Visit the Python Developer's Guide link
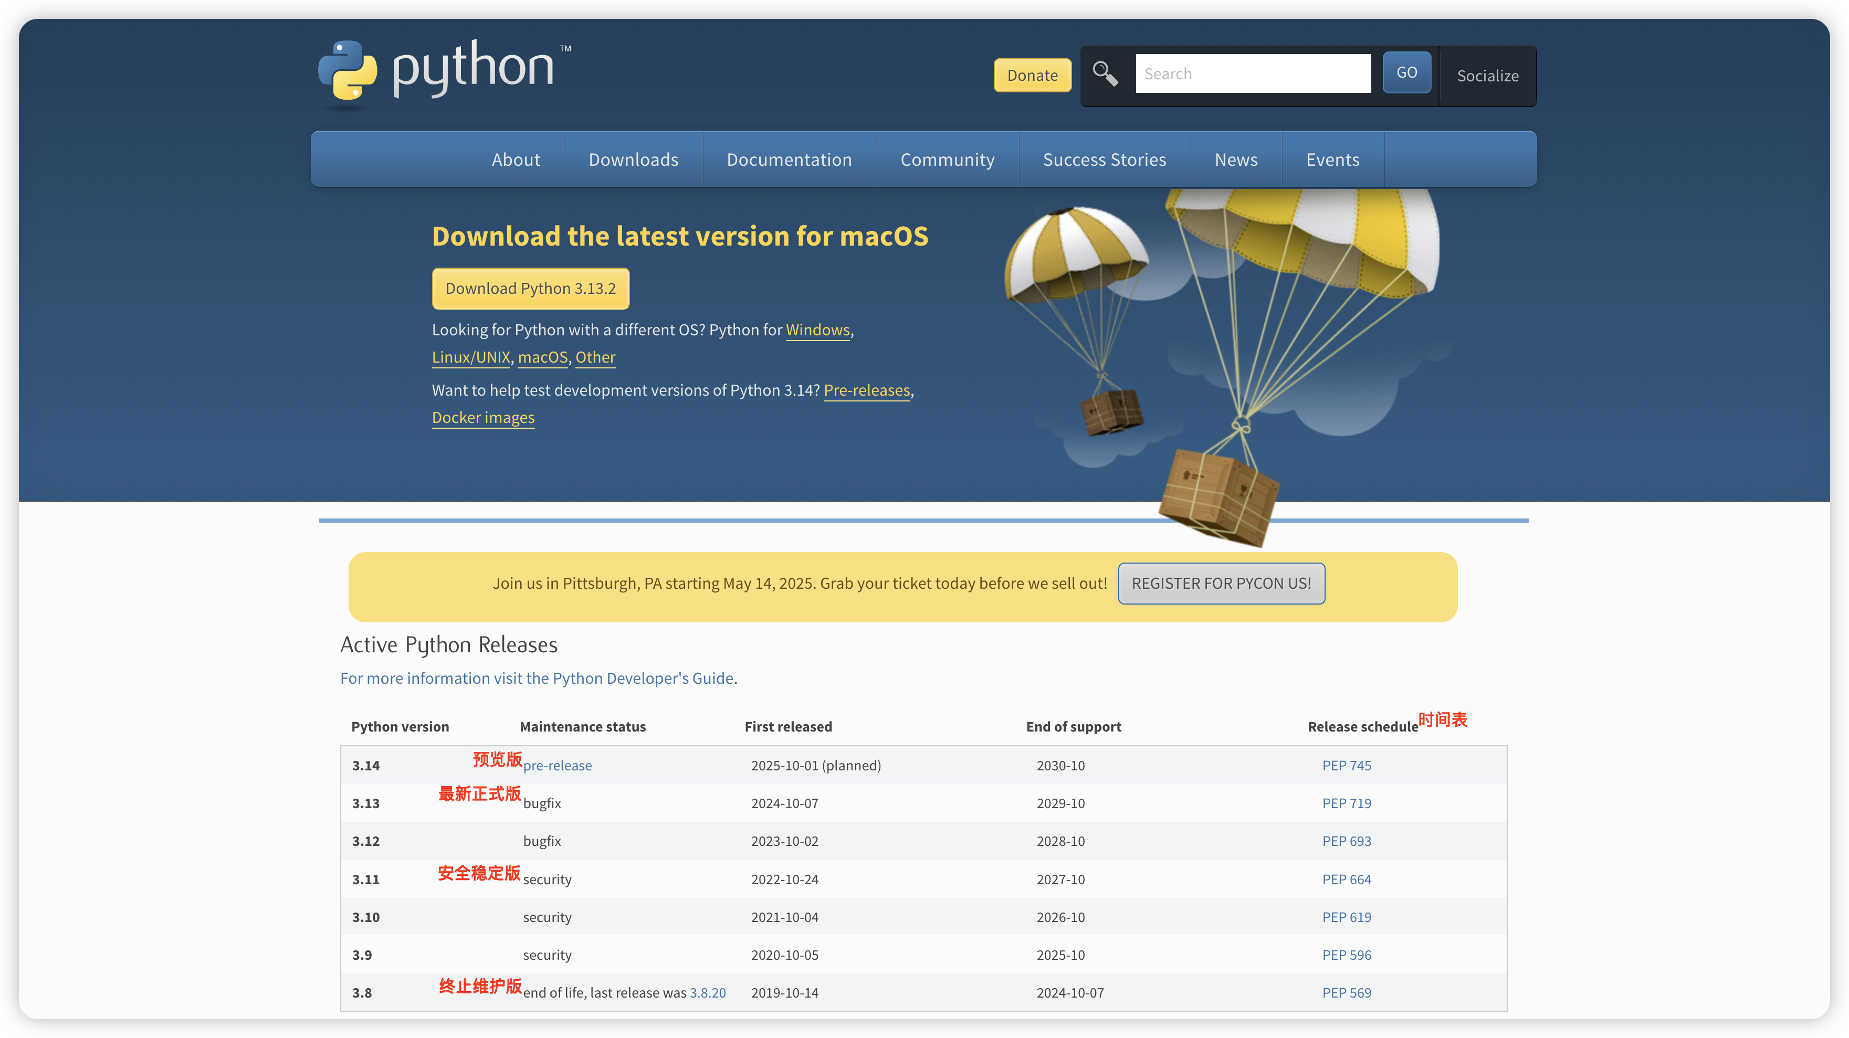 click(x=537, y=678)
